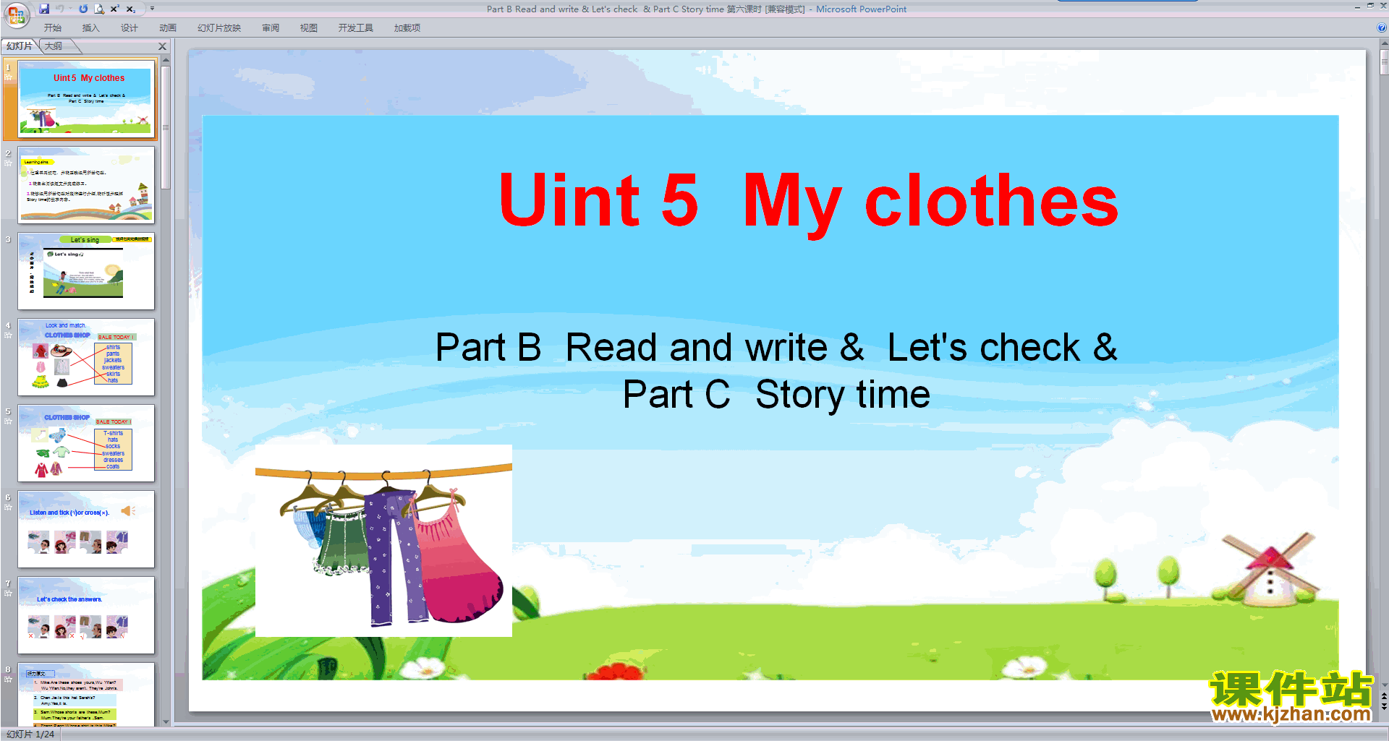
Task: Open the 视图 ribbon tab
Action: pos(309,28)
